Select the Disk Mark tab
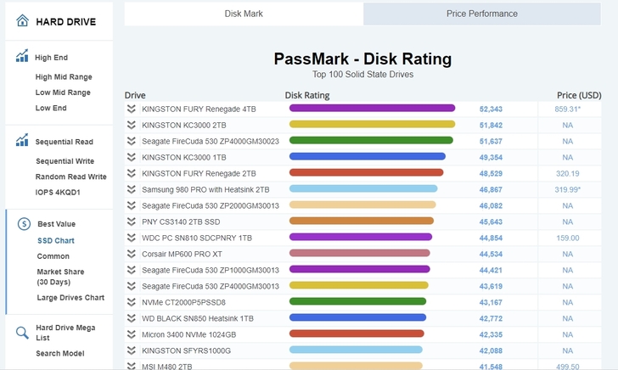This screenshot has width=618, height=370. pyautogui.click(x=244, y=14)
